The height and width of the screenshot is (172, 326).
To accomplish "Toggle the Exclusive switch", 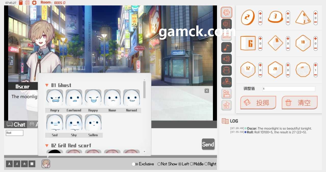I will click(135, 164).
